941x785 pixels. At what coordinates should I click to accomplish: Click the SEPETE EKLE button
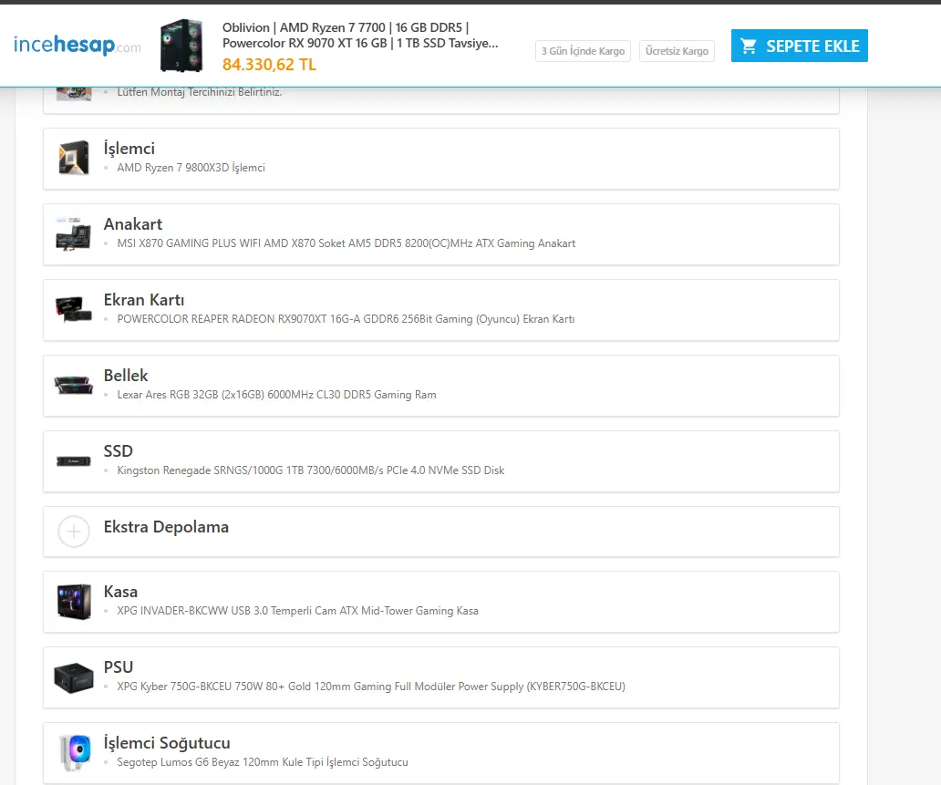click(x=799, y=46)
